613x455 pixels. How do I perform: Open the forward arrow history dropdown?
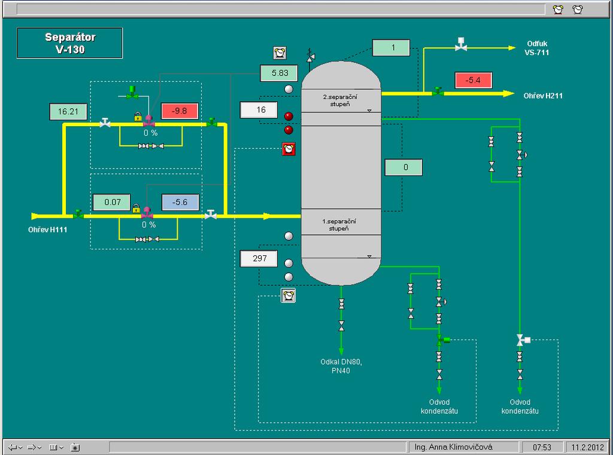(39, 448)
